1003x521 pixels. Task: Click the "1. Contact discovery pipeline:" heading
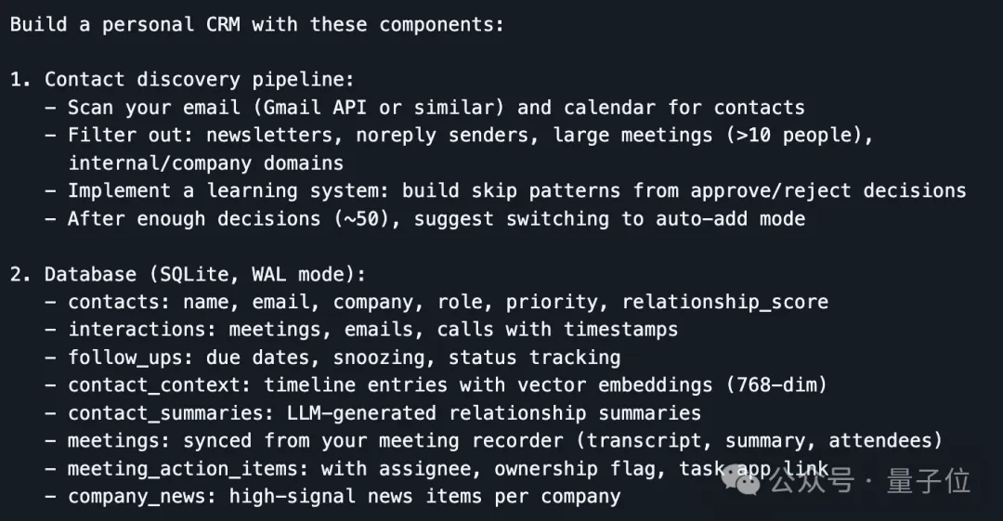coord(182,80)
